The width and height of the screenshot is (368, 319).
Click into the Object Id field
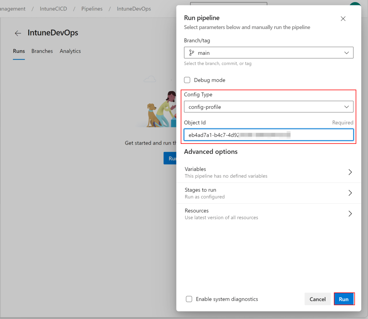(x=268, y=135)
